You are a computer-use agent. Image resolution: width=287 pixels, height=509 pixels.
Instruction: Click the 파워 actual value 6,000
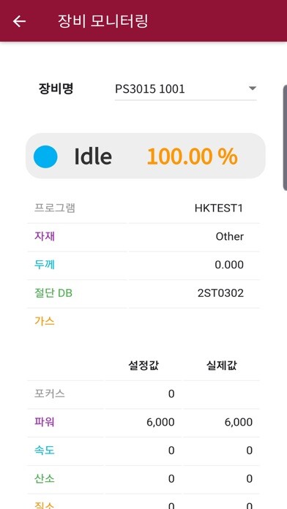coord(239,422)
